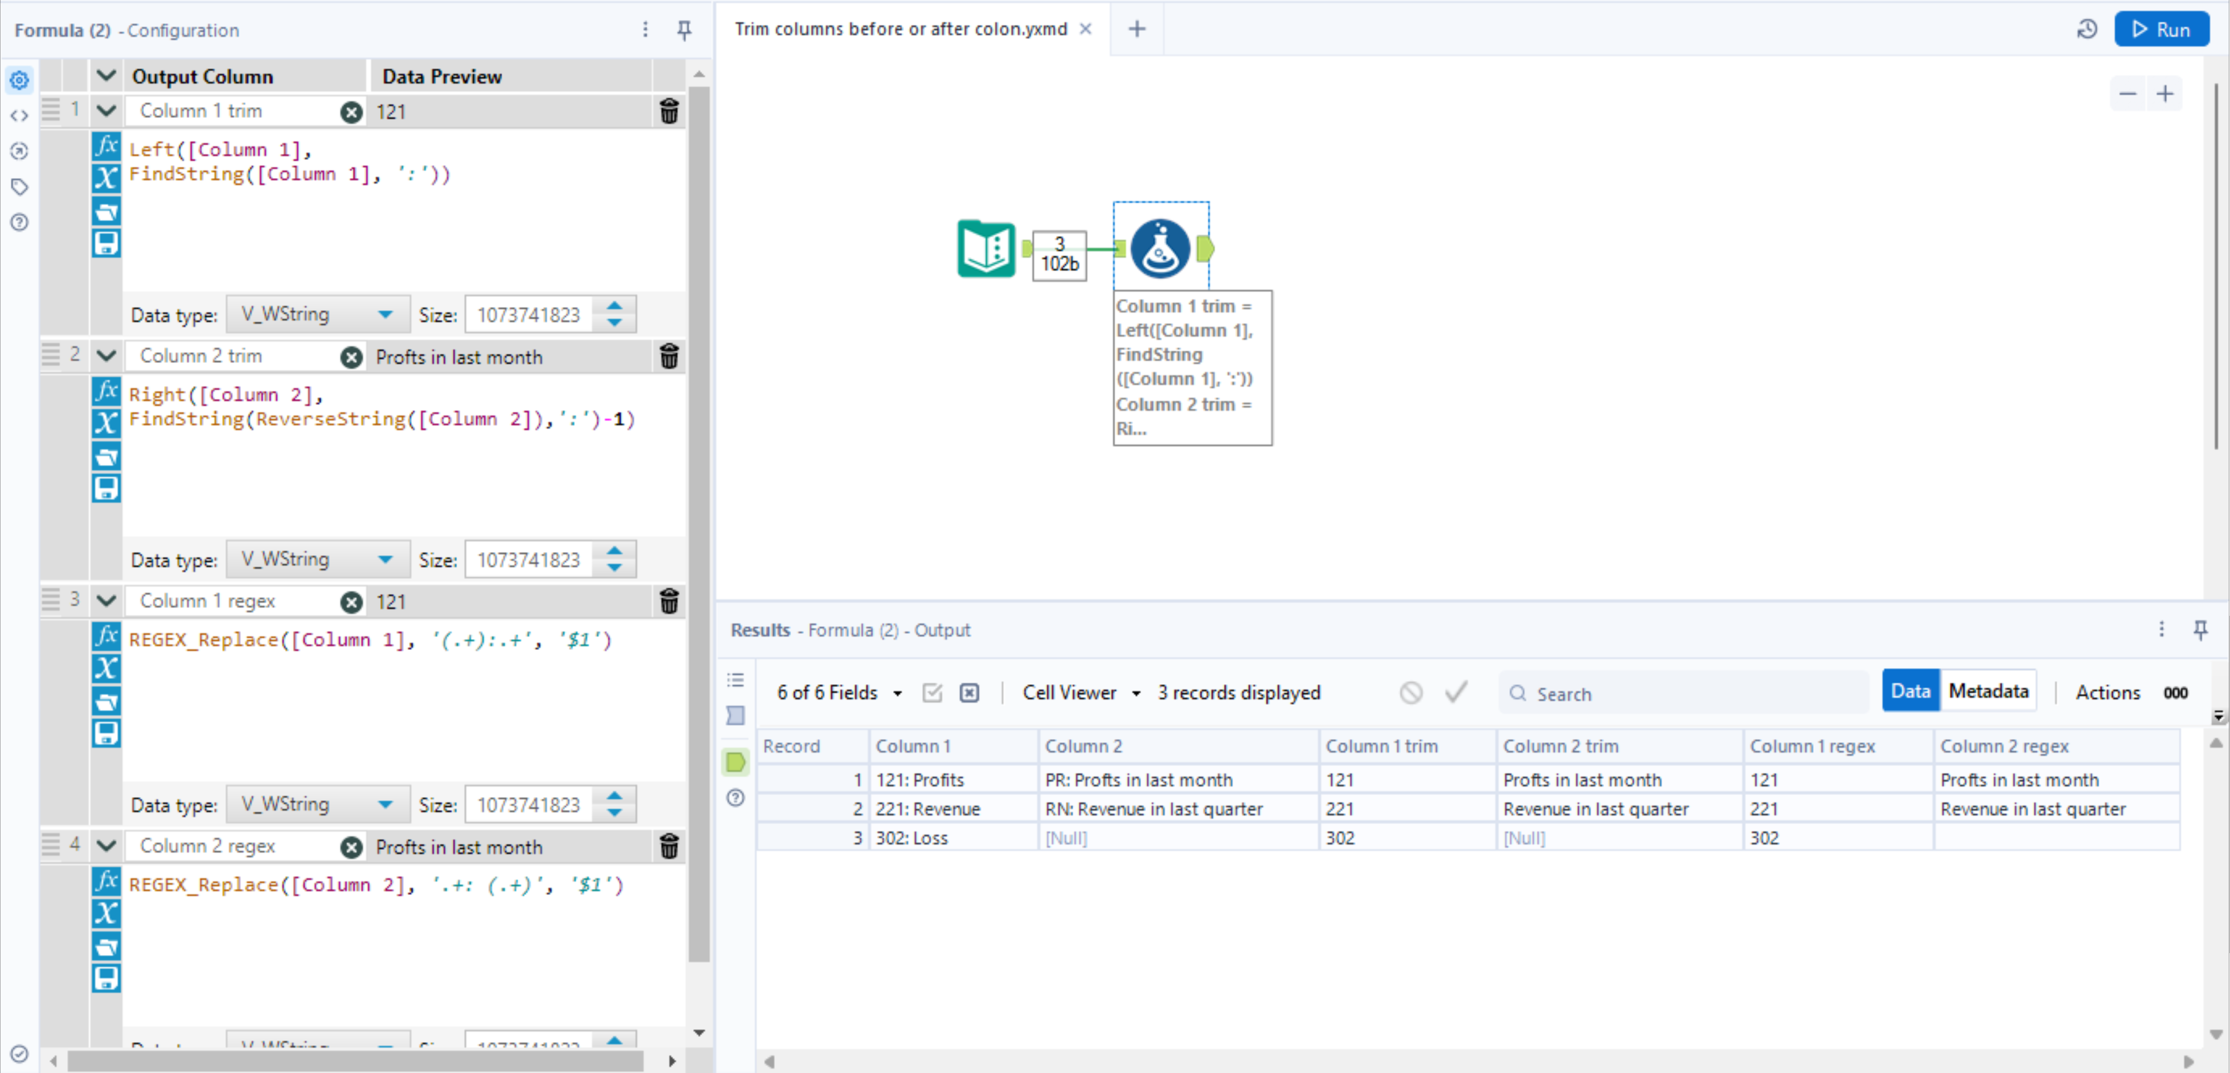Click the Formula tool icon on canvas
The image size is (2230, 1073).
tap(1160, 248)
